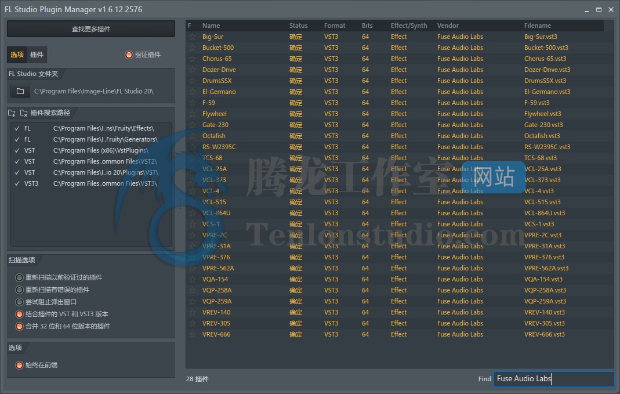Mark VREV-140 as favorite

click(192, 313)
